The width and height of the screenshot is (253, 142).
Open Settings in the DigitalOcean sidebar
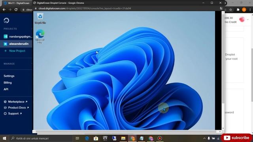coord(9,76)
